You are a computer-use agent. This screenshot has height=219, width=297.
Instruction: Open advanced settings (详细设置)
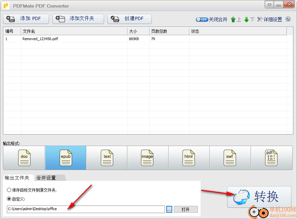[x=270, y=19]
